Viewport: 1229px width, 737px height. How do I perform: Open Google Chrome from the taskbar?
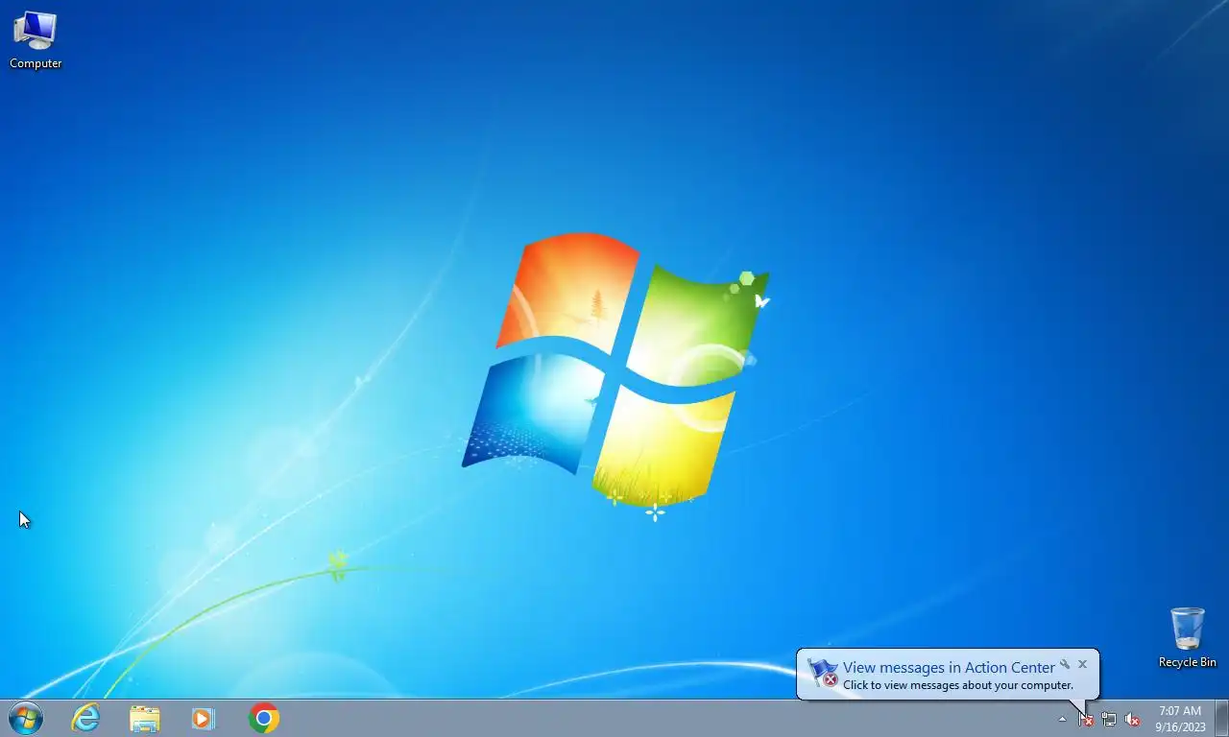tap(263, 718)
